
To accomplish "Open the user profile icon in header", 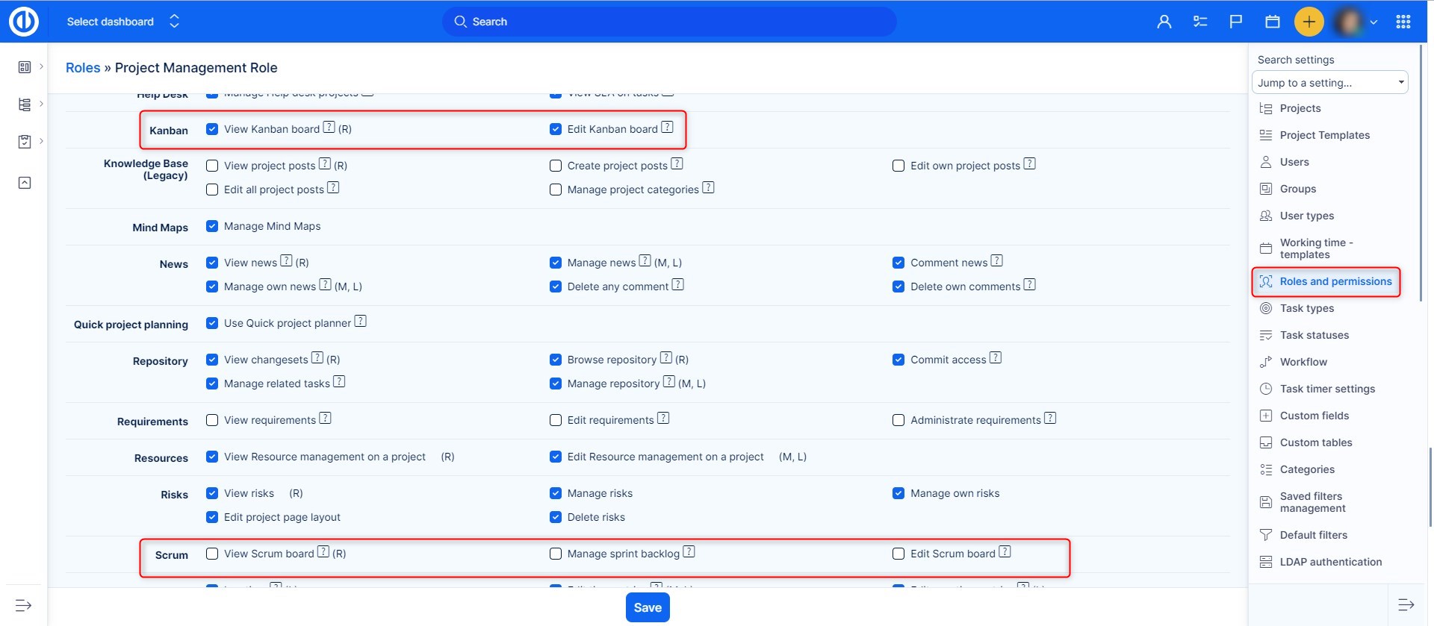I will (x=1164, y=22).
